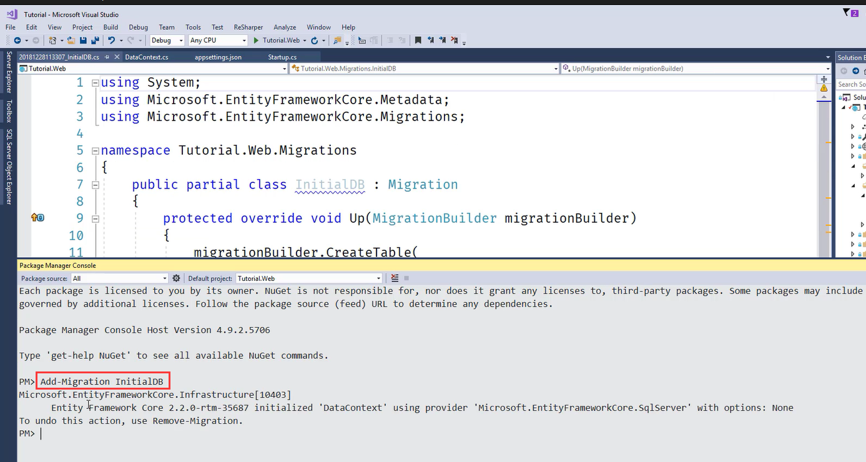The width and height of the screenshot is (866, 462).
Task: Open the Window menu
Action: [318, 27]
